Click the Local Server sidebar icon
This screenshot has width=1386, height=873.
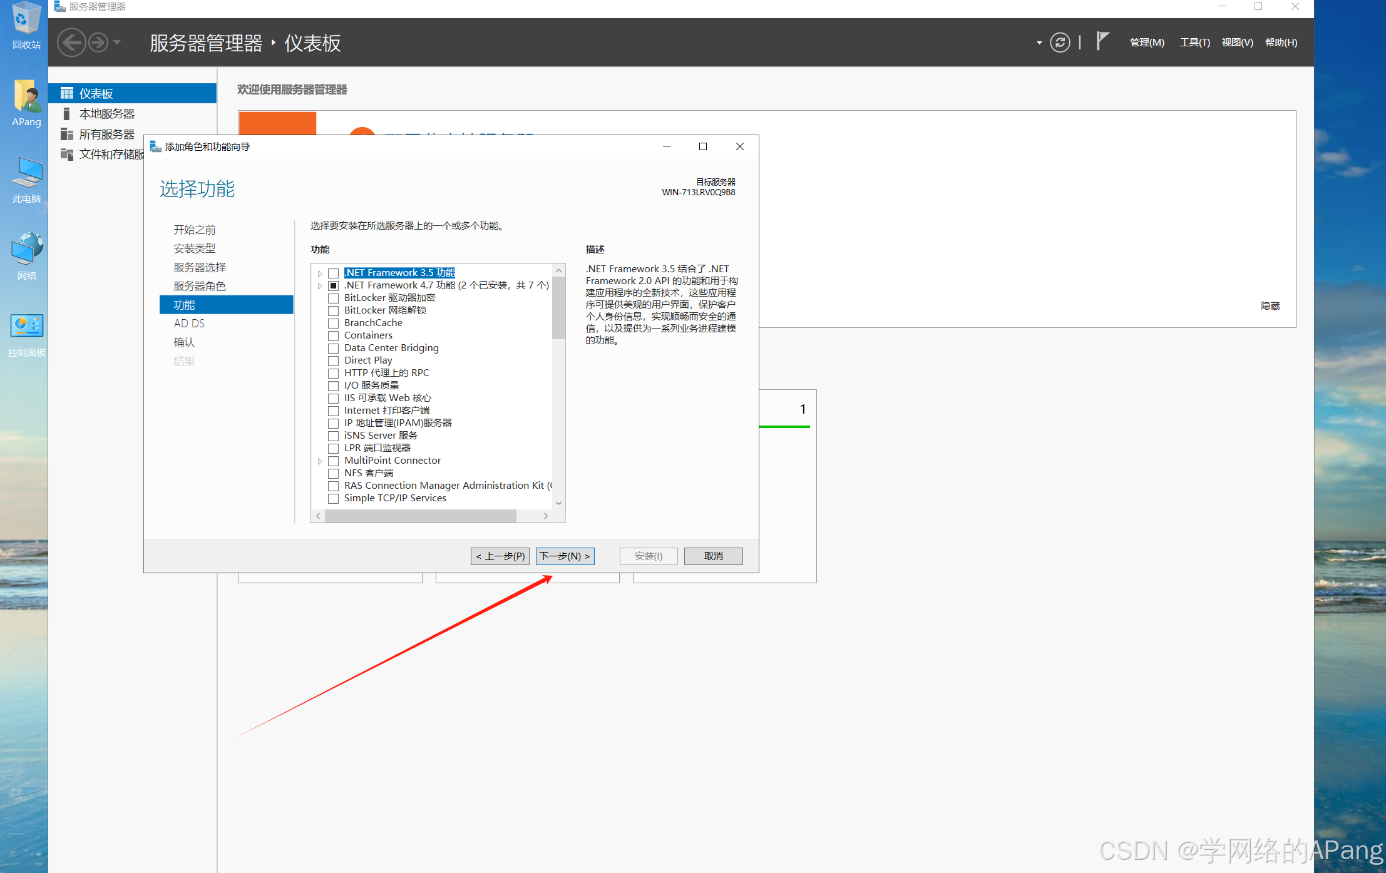pos(67,114)
